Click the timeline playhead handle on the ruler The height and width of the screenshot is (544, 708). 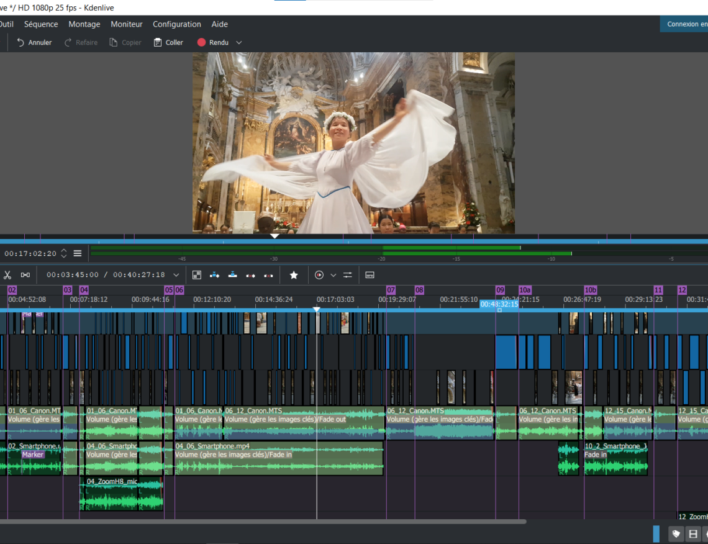(x=317, y=309)
